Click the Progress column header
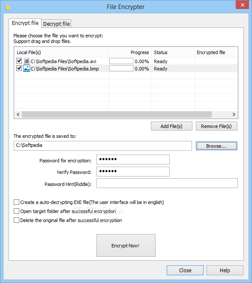Screen dimensions: 252x283 [130, 52]
